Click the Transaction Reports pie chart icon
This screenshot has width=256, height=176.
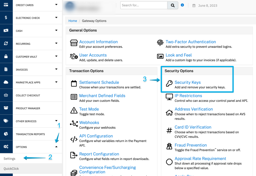(x=6, y=134)
